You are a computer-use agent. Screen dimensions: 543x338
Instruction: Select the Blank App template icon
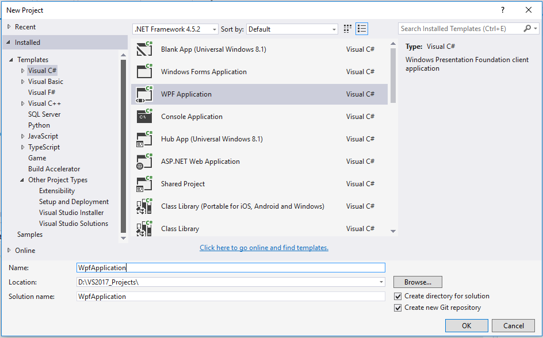tap(144, 49)
